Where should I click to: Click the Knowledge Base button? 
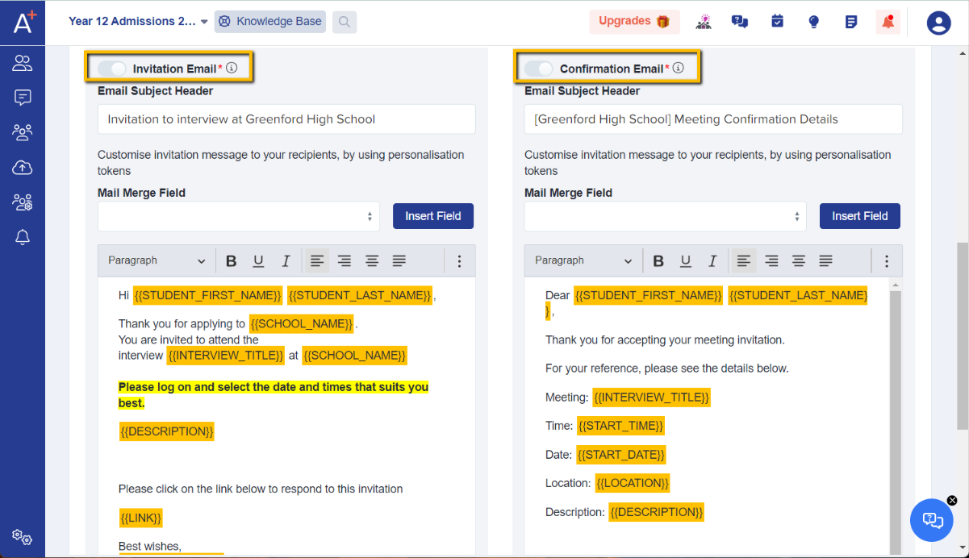[270, 22]
